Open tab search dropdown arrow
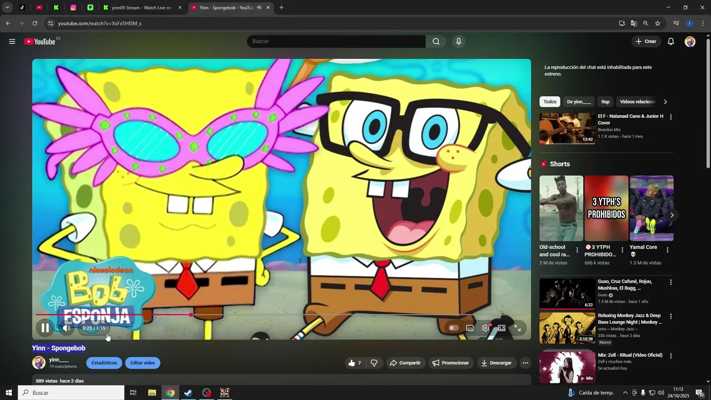Image resolution: width=711 pixels, height=400 pixels. 7,8
